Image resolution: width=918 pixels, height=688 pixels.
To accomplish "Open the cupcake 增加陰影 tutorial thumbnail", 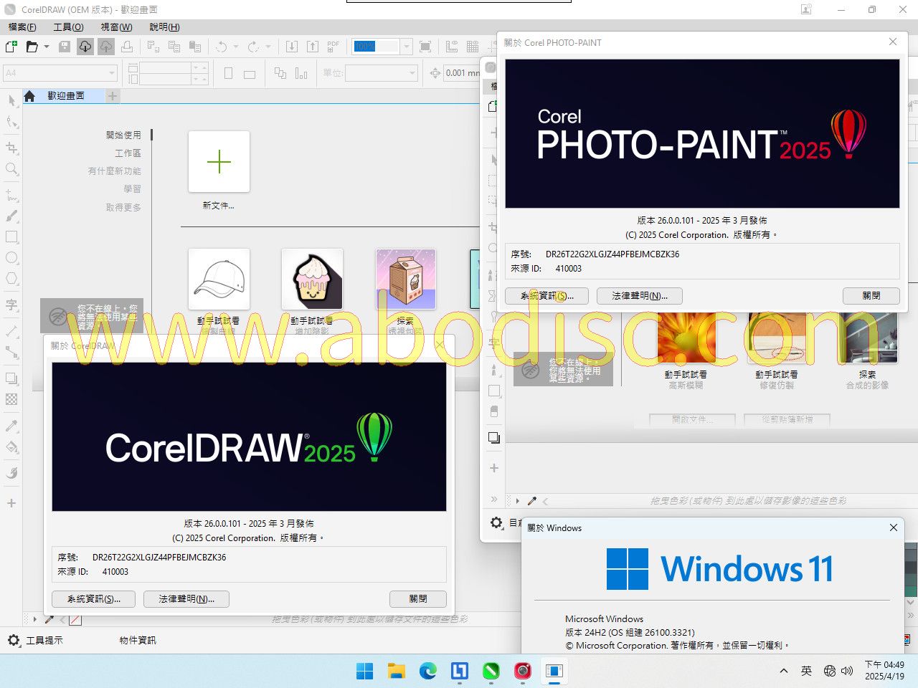I will 312,279.
